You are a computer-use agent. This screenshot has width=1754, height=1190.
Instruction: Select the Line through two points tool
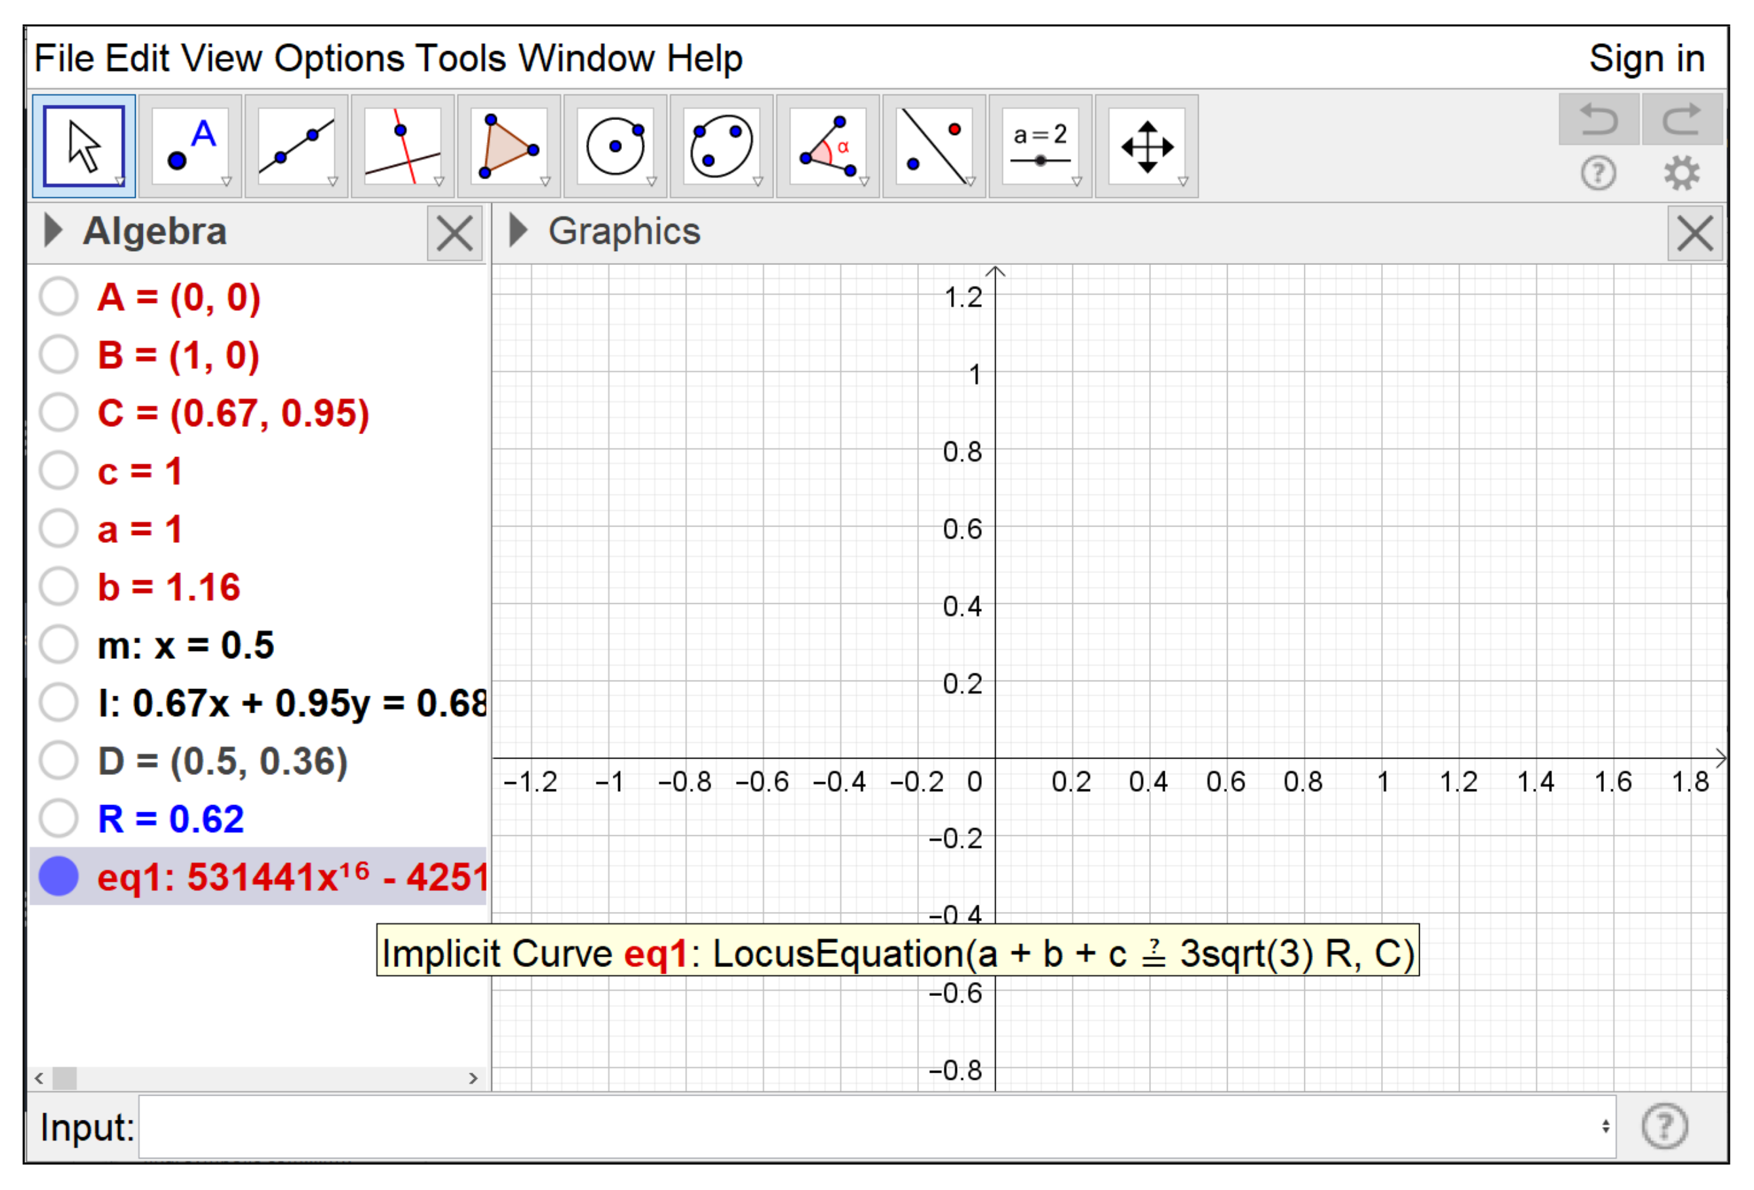297,146
